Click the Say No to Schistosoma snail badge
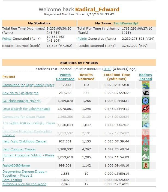 pyautogui.click(x=146, y=93)
